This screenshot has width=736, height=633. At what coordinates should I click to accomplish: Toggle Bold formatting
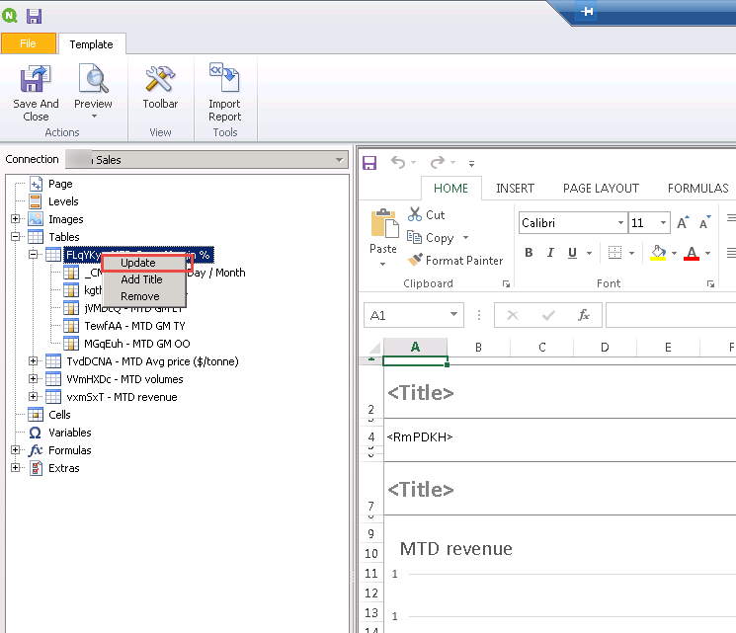tap(529, 253)
